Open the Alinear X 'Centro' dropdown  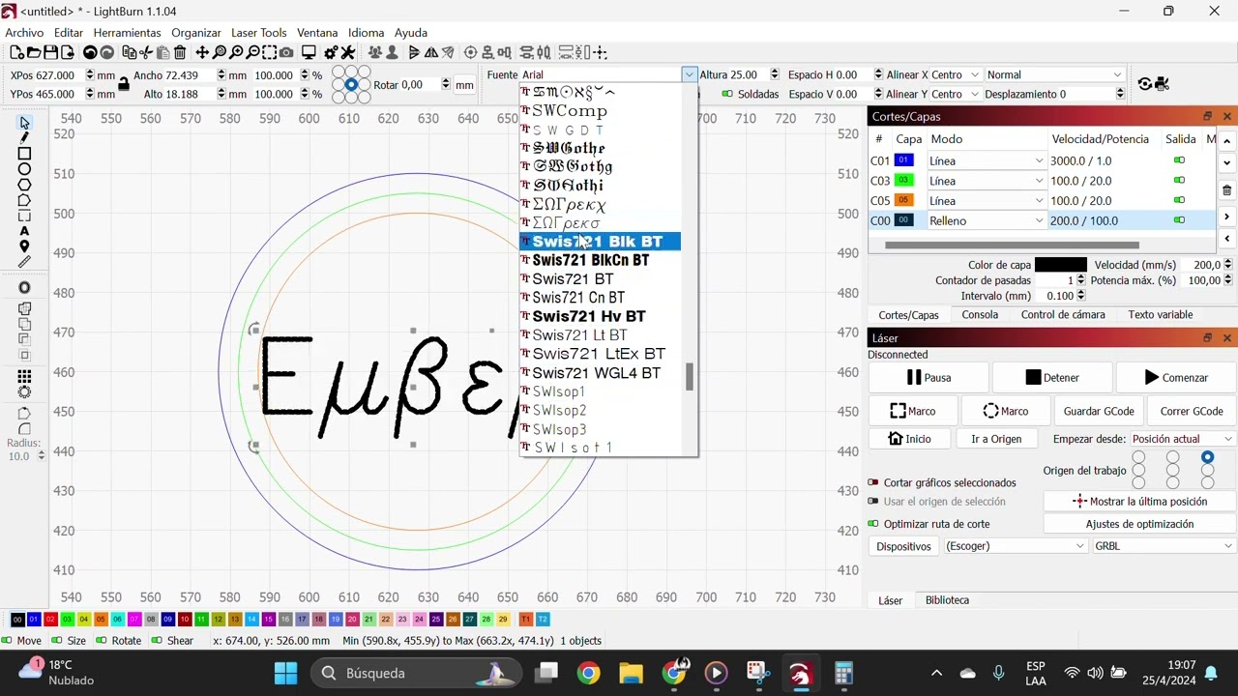tap(957, 74)
